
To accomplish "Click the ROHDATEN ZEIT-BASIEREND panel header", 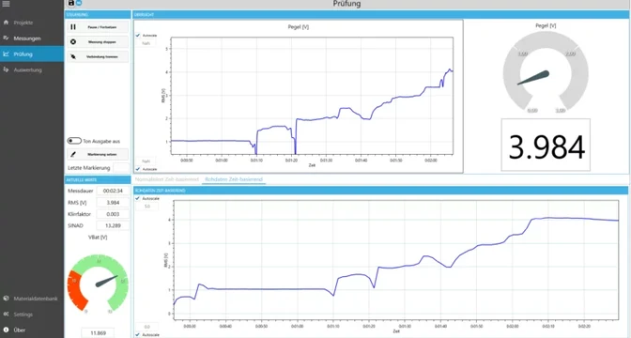I will (x=380, y=191).
